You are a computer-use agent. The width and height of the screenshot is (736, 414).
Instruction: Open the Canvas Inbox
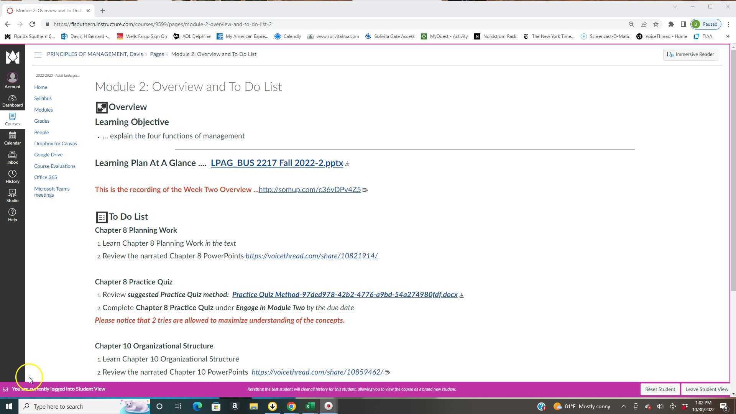tap(12, 157)
